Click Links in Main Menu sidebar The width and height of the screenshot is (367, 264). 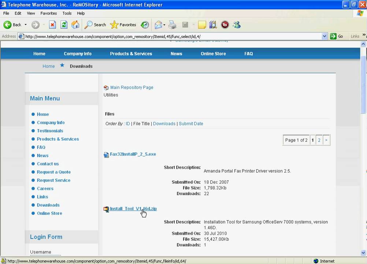42,197
